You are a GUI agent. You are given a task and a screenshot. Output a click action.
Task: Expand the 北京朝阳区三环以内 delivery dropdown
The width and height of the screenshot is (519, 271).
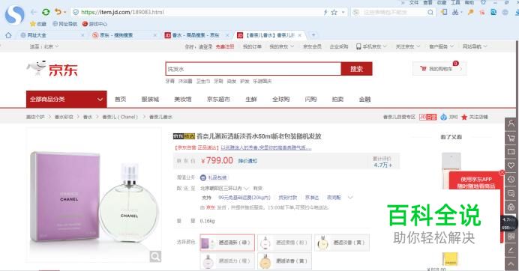(224, 188)
